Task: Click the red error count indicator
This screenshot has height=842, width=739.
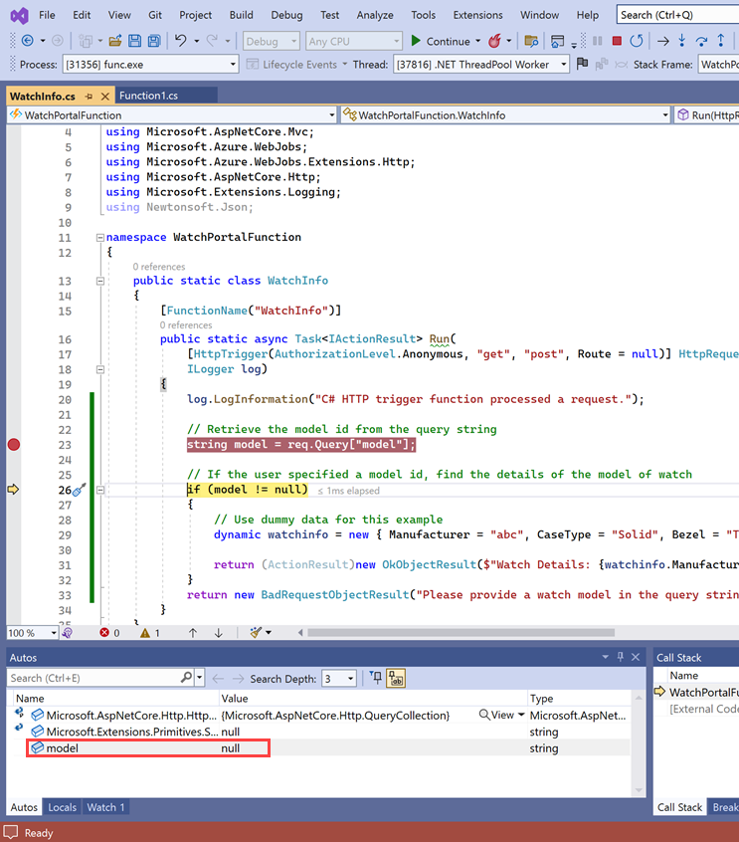Action: [109, 633]
